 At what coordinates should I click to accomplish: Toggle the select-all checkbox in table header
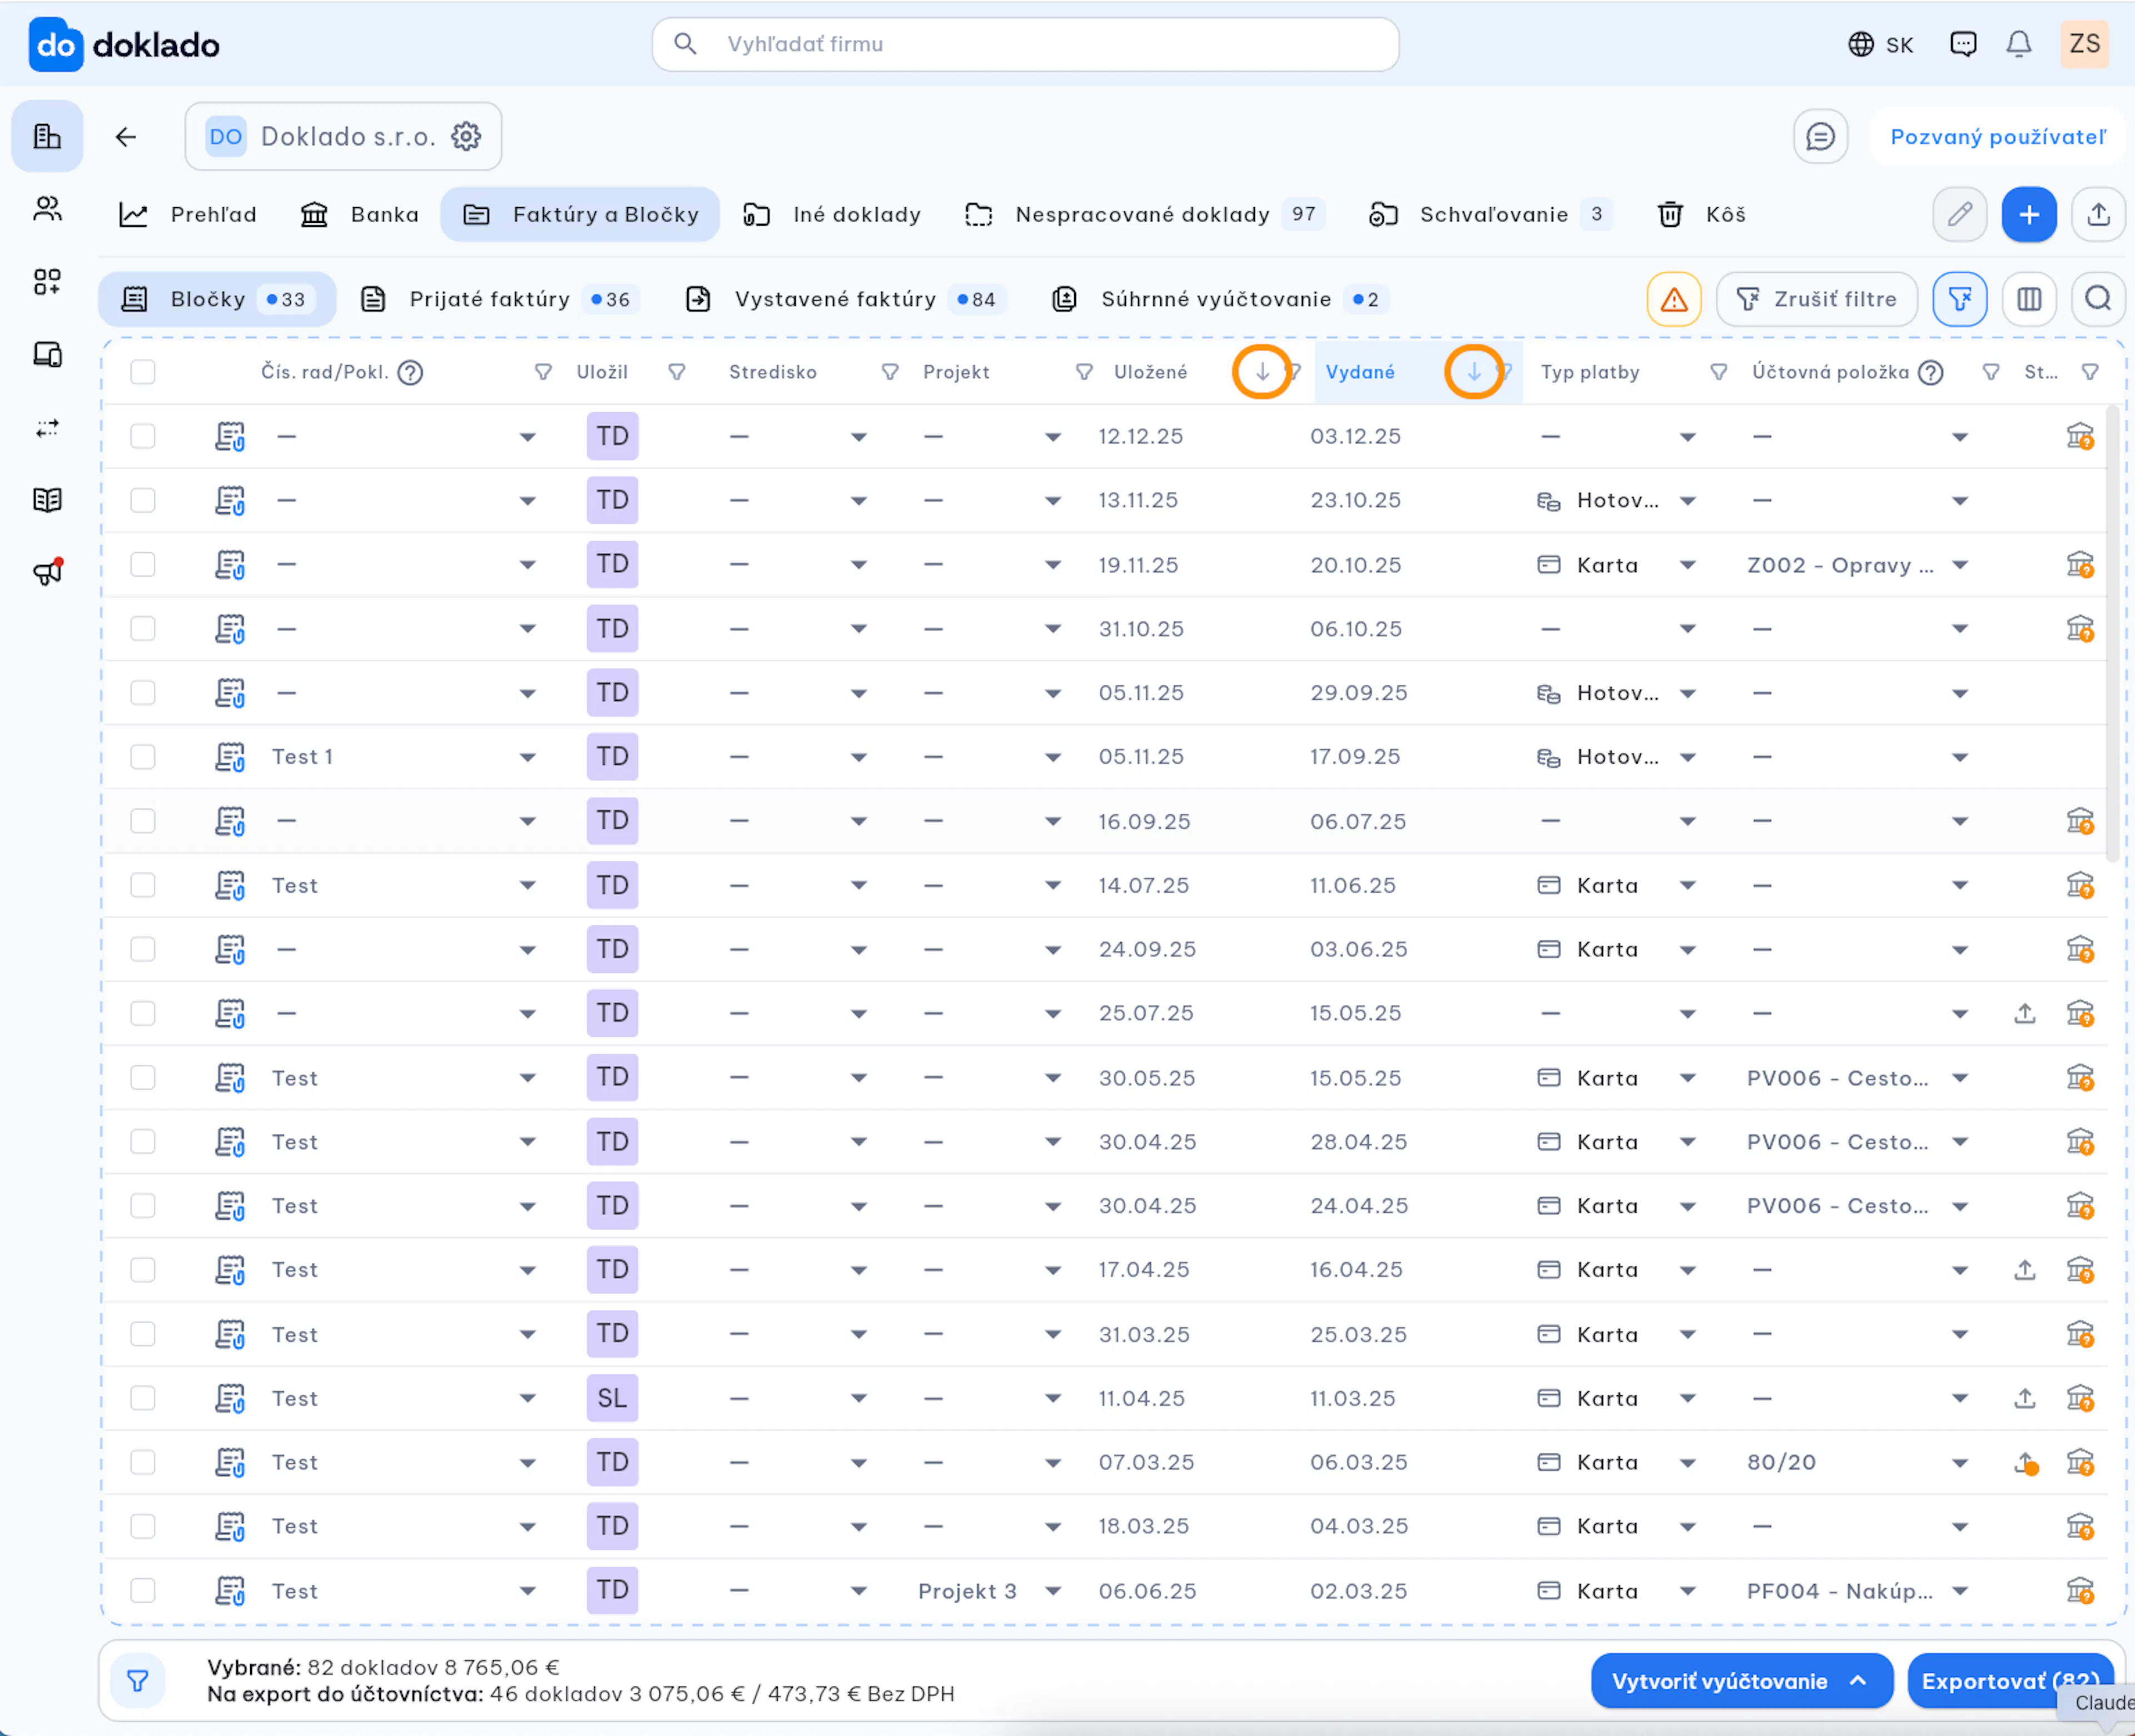point(143,372)
